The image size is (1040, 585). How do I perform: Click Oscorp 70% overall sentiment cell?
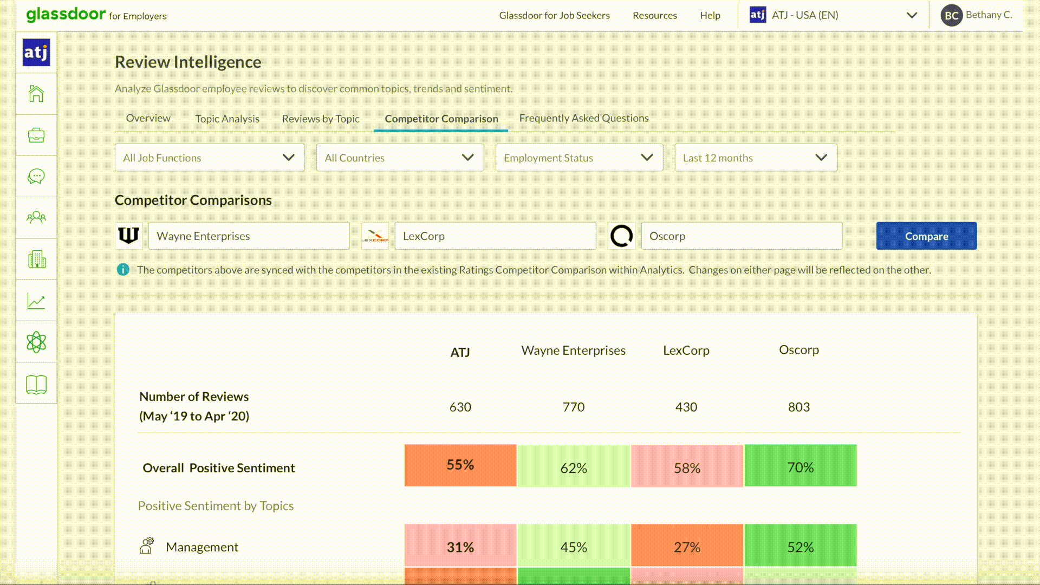point(801,465)
